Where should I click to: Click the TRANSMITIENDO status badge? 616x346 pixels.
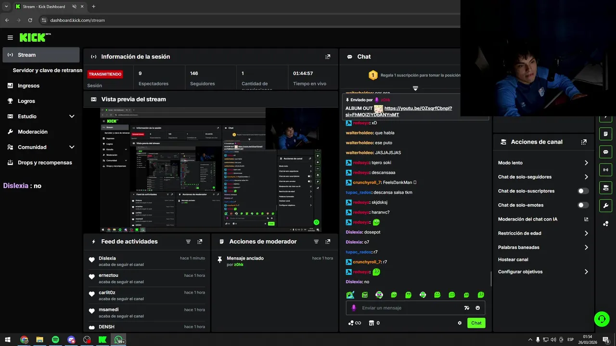(105, 74)
